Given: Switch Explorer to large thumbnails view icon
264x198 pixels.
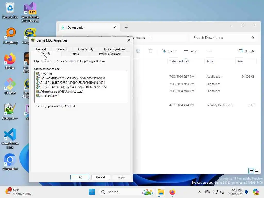Looking at the screenshot, I should [257, 171].
